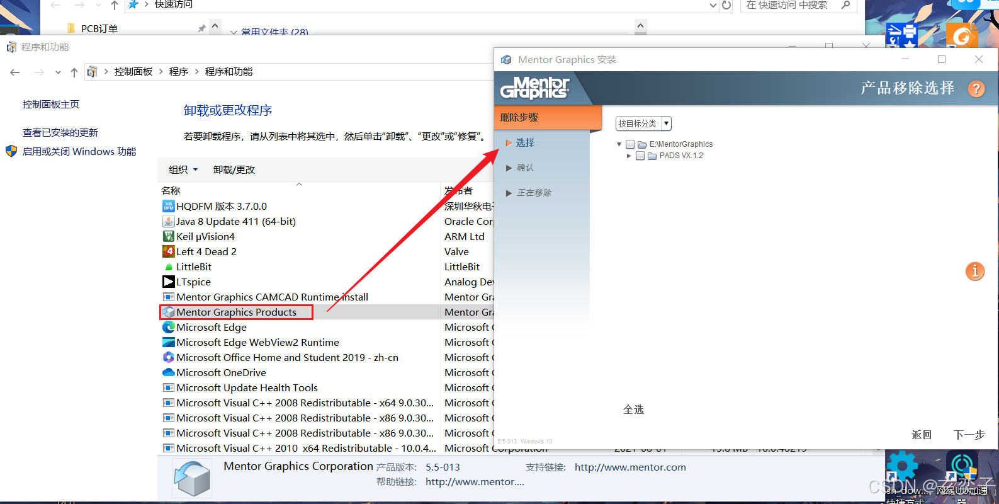Image resolution: width=999 pixels, height=504 pixels.
Task: Open the 按目标分类 dropdown
Action: click(643, 123)
